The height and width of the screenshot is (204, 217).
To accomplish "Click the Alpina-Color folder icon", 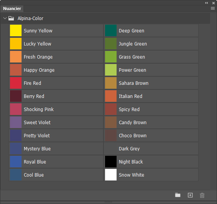I will 11,18.
